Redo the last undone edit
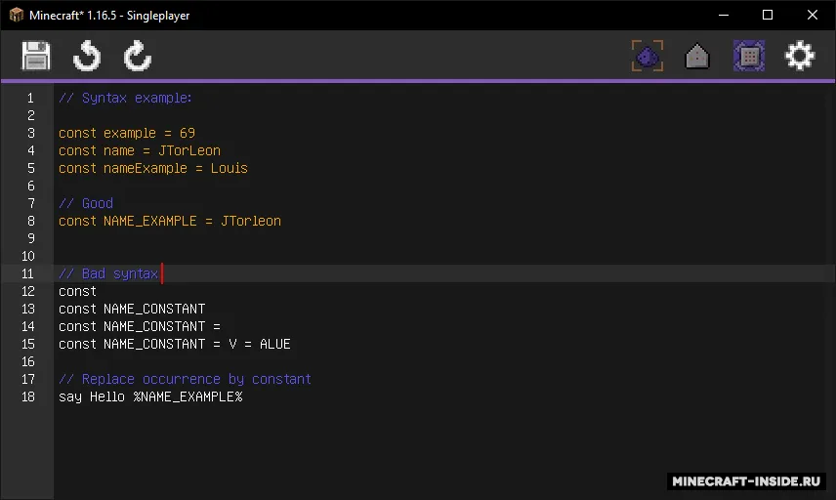 click(x=138, y=56)
